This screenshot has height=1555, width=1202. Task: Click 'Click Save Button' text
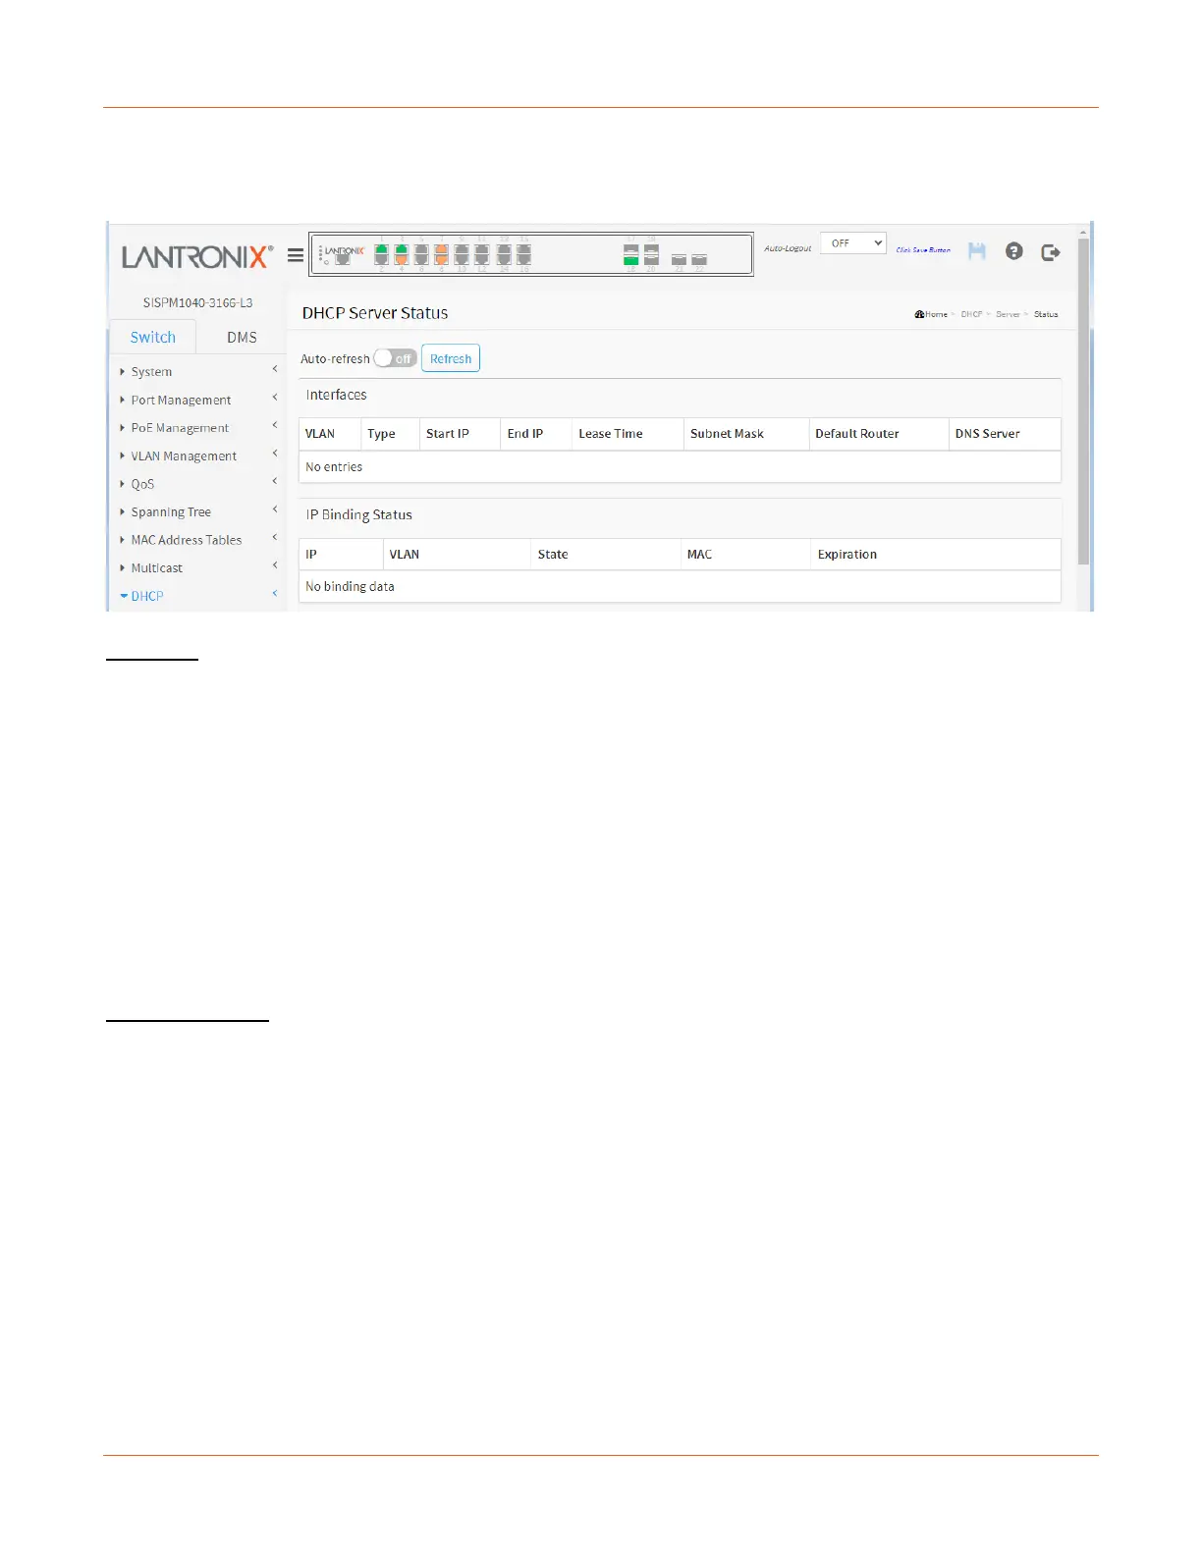point(923,250)
